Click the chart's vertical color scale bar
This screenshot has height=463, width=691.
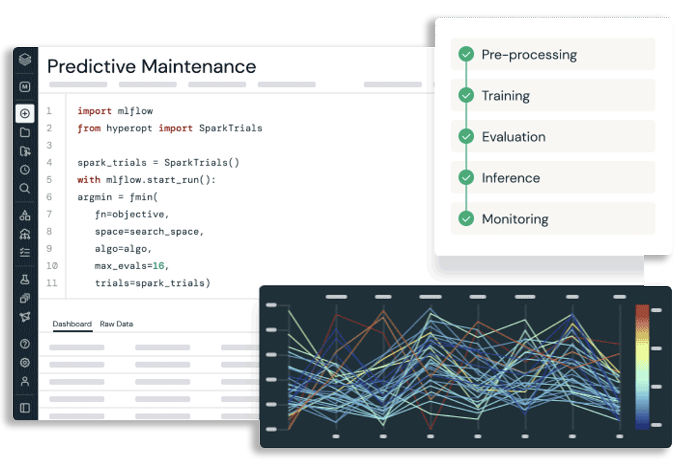[x=642, y=367]
